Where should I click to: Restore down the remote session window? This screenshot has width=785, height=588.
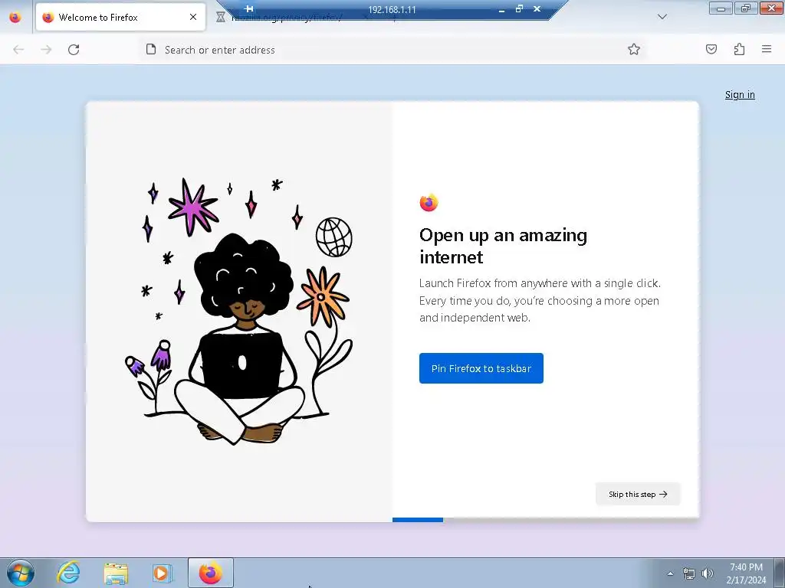click(x=519, y=8)
